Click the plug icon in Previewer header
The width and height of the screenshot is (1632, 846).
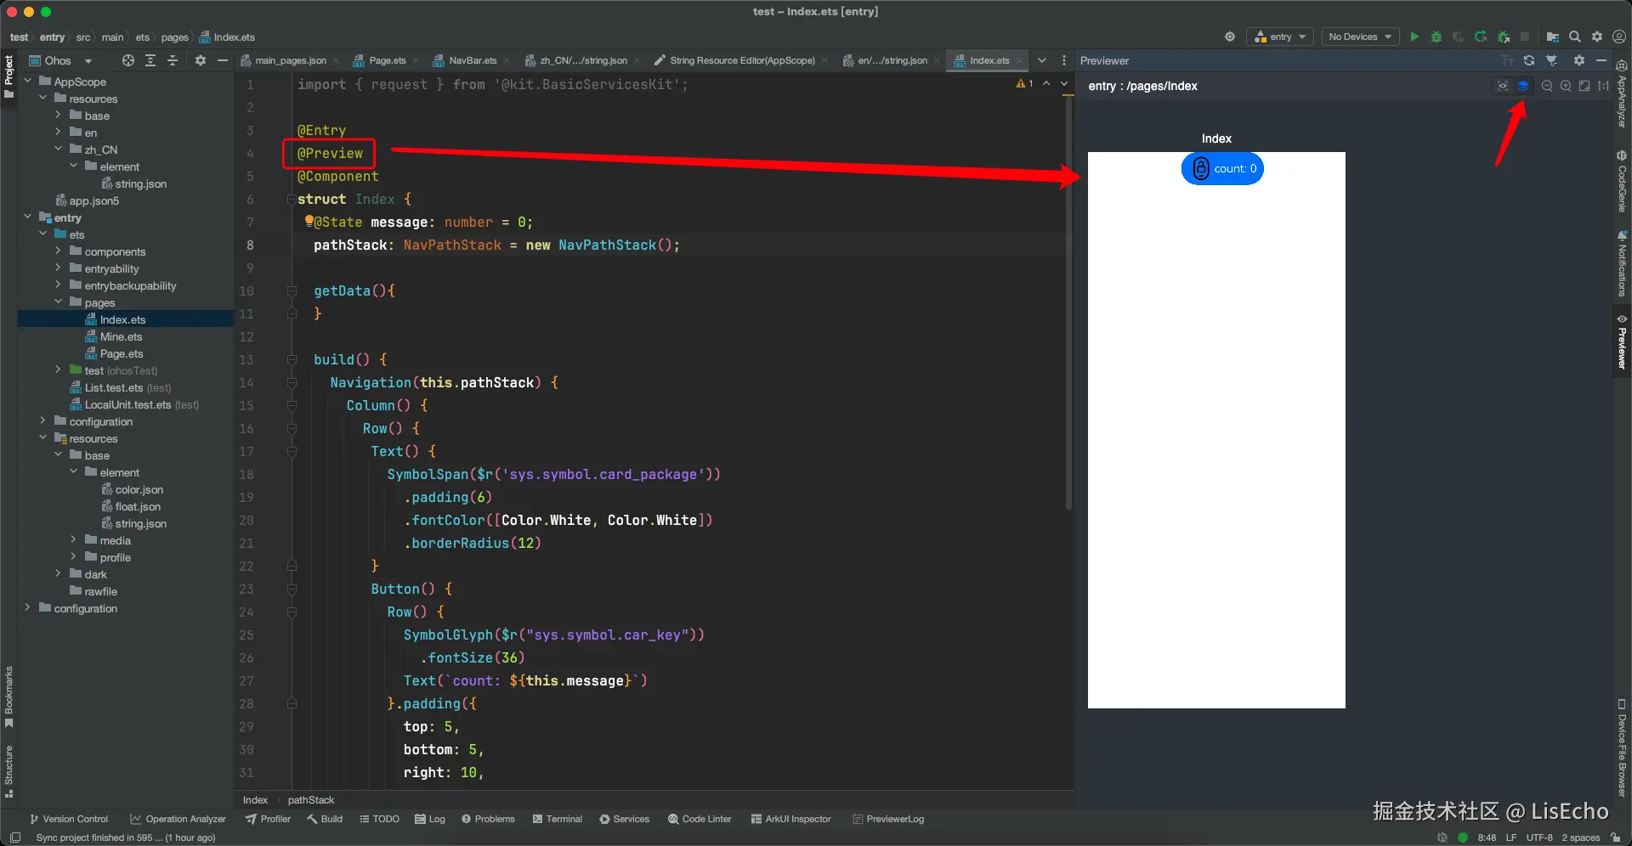[1552, 60]
